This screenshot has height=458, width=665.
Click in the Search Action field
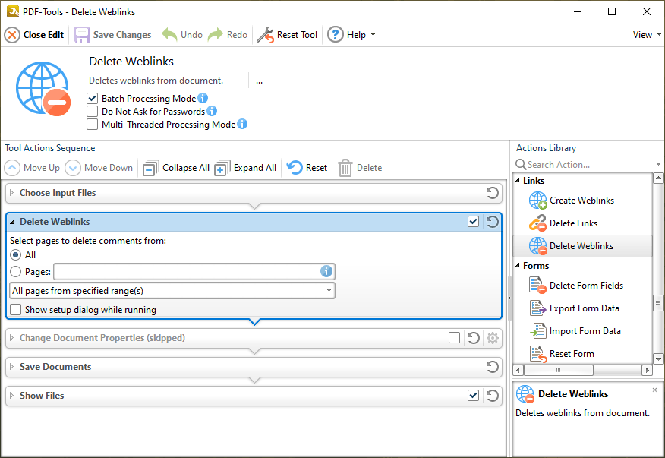pos(583,165)
